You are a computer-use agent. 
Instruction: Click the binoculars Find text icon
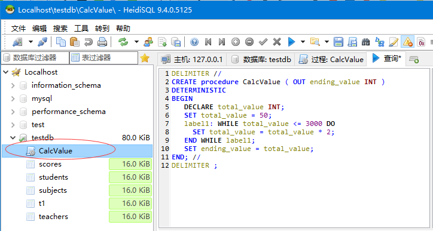tap(365, 42)
